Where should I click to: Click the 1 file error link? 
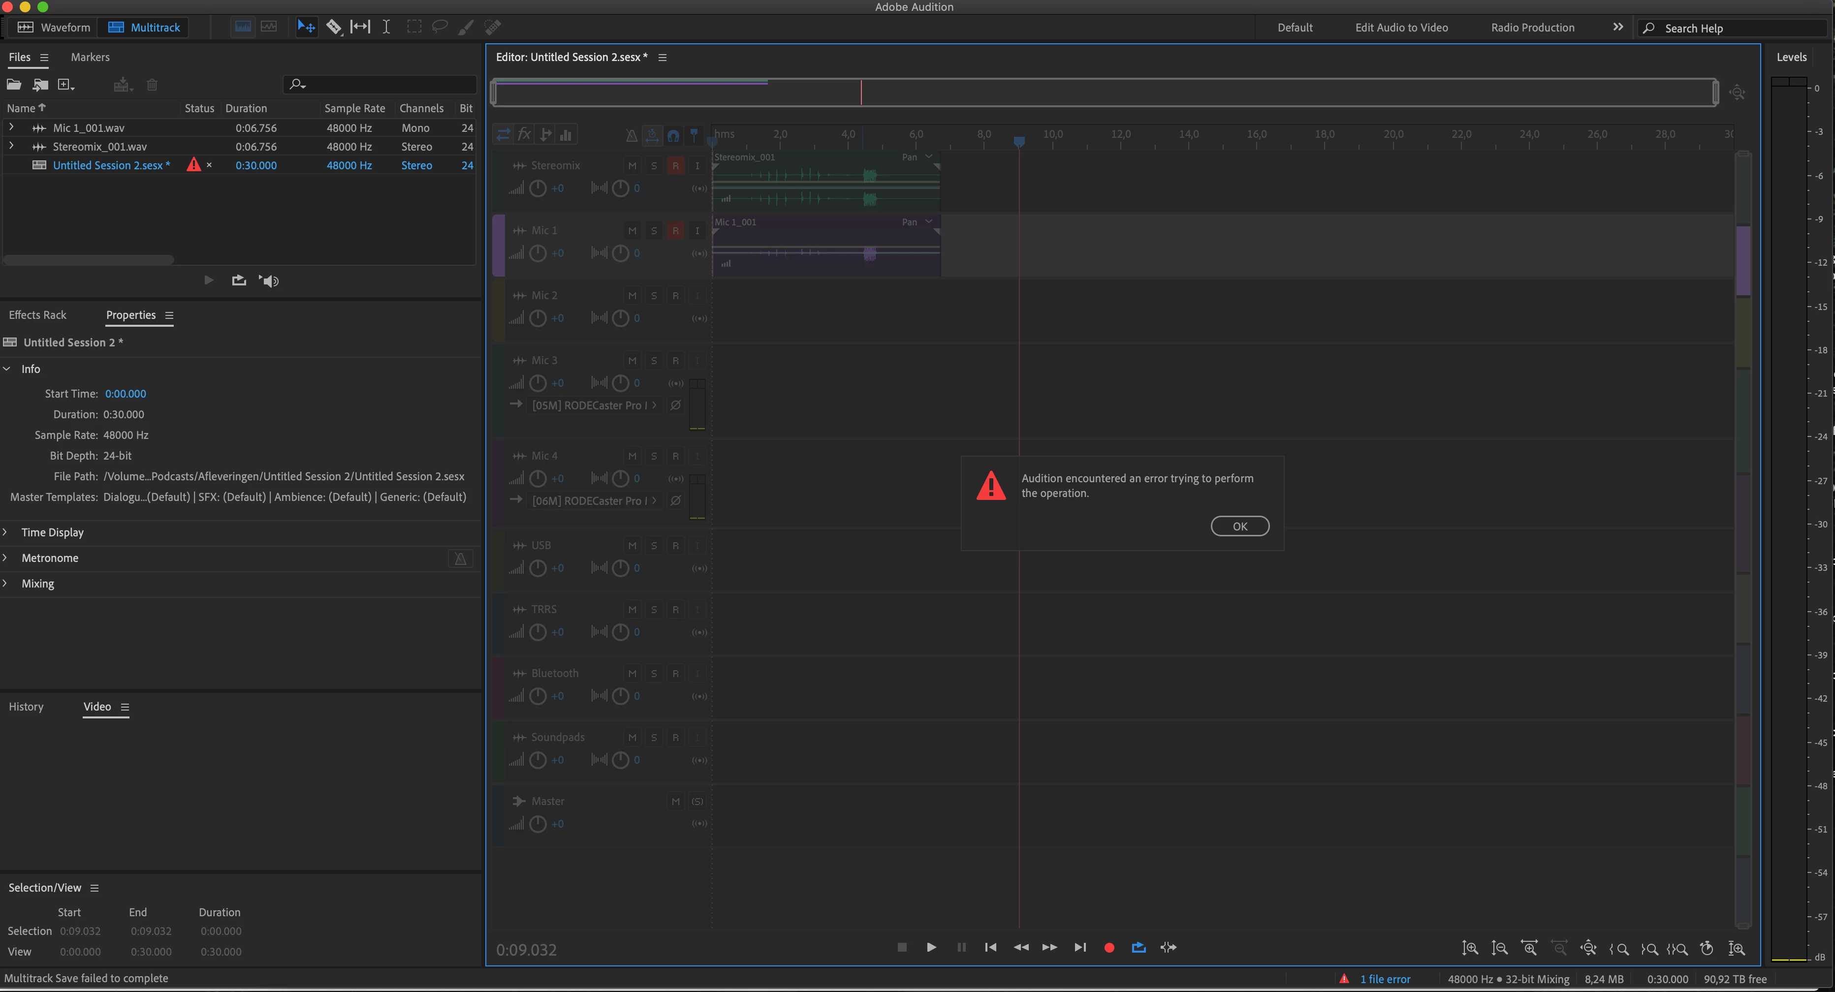tap(1384, 979)
